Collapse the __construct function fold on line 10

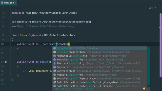point(10,44)
